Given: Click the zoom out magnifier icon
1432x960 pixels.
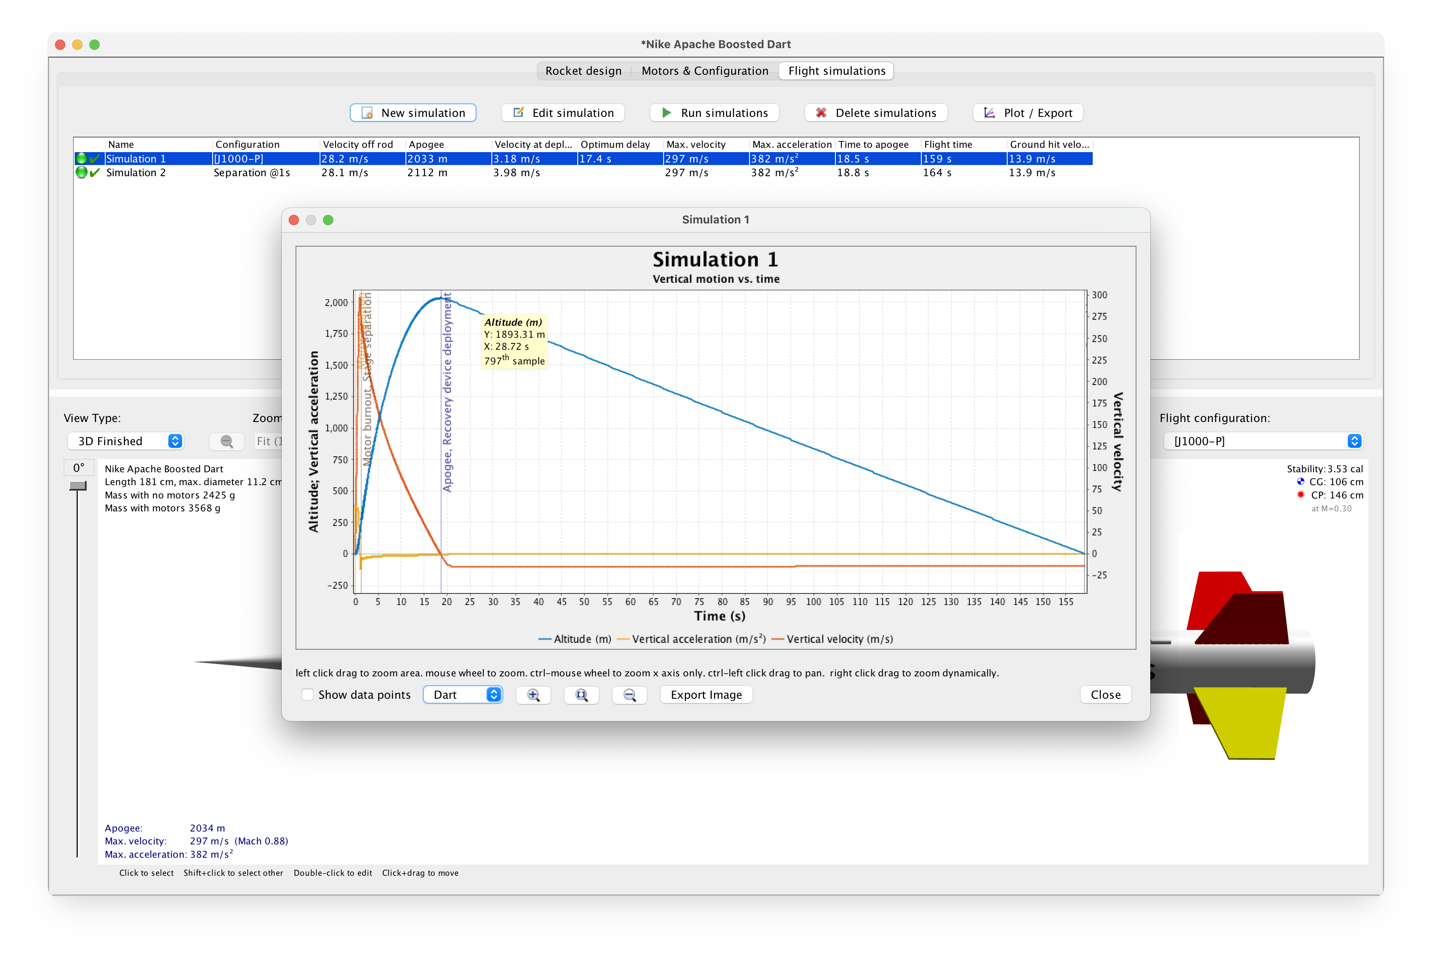Looking at the screenshot, I should click(629, 695).
